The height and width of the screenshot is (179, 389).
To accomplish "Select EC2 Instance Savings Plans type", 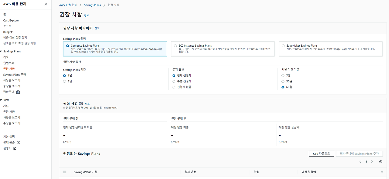I will 223,49.
